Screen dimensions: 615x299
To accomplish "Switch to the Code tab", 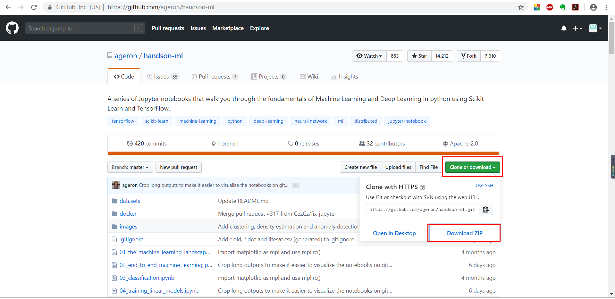I will 124,77.
